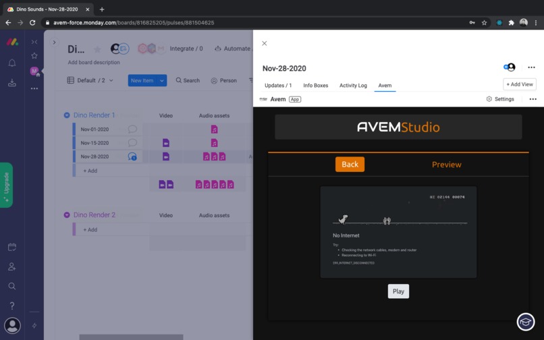
Task: Click Preview label in Avem Studio
Action: coord(447,165)
